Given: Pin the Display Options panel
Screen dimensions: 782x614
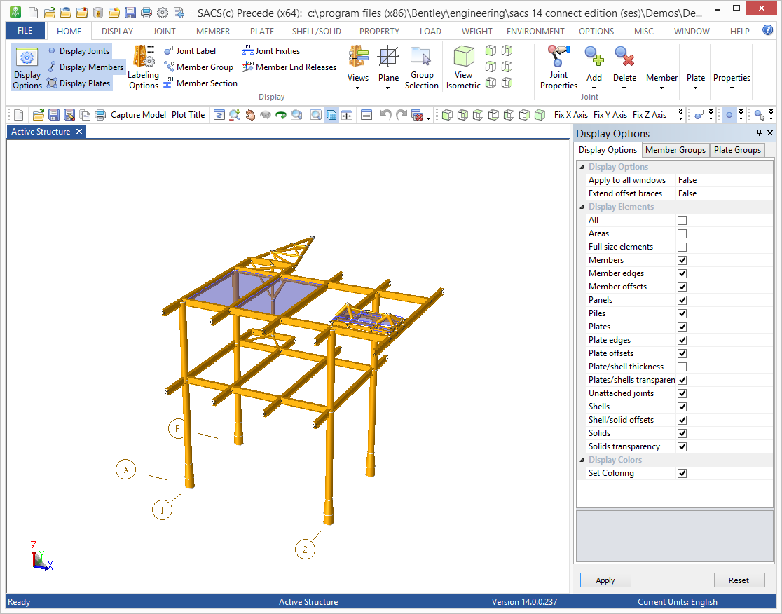Looking at the screenshot, I should tap(759, 132).
